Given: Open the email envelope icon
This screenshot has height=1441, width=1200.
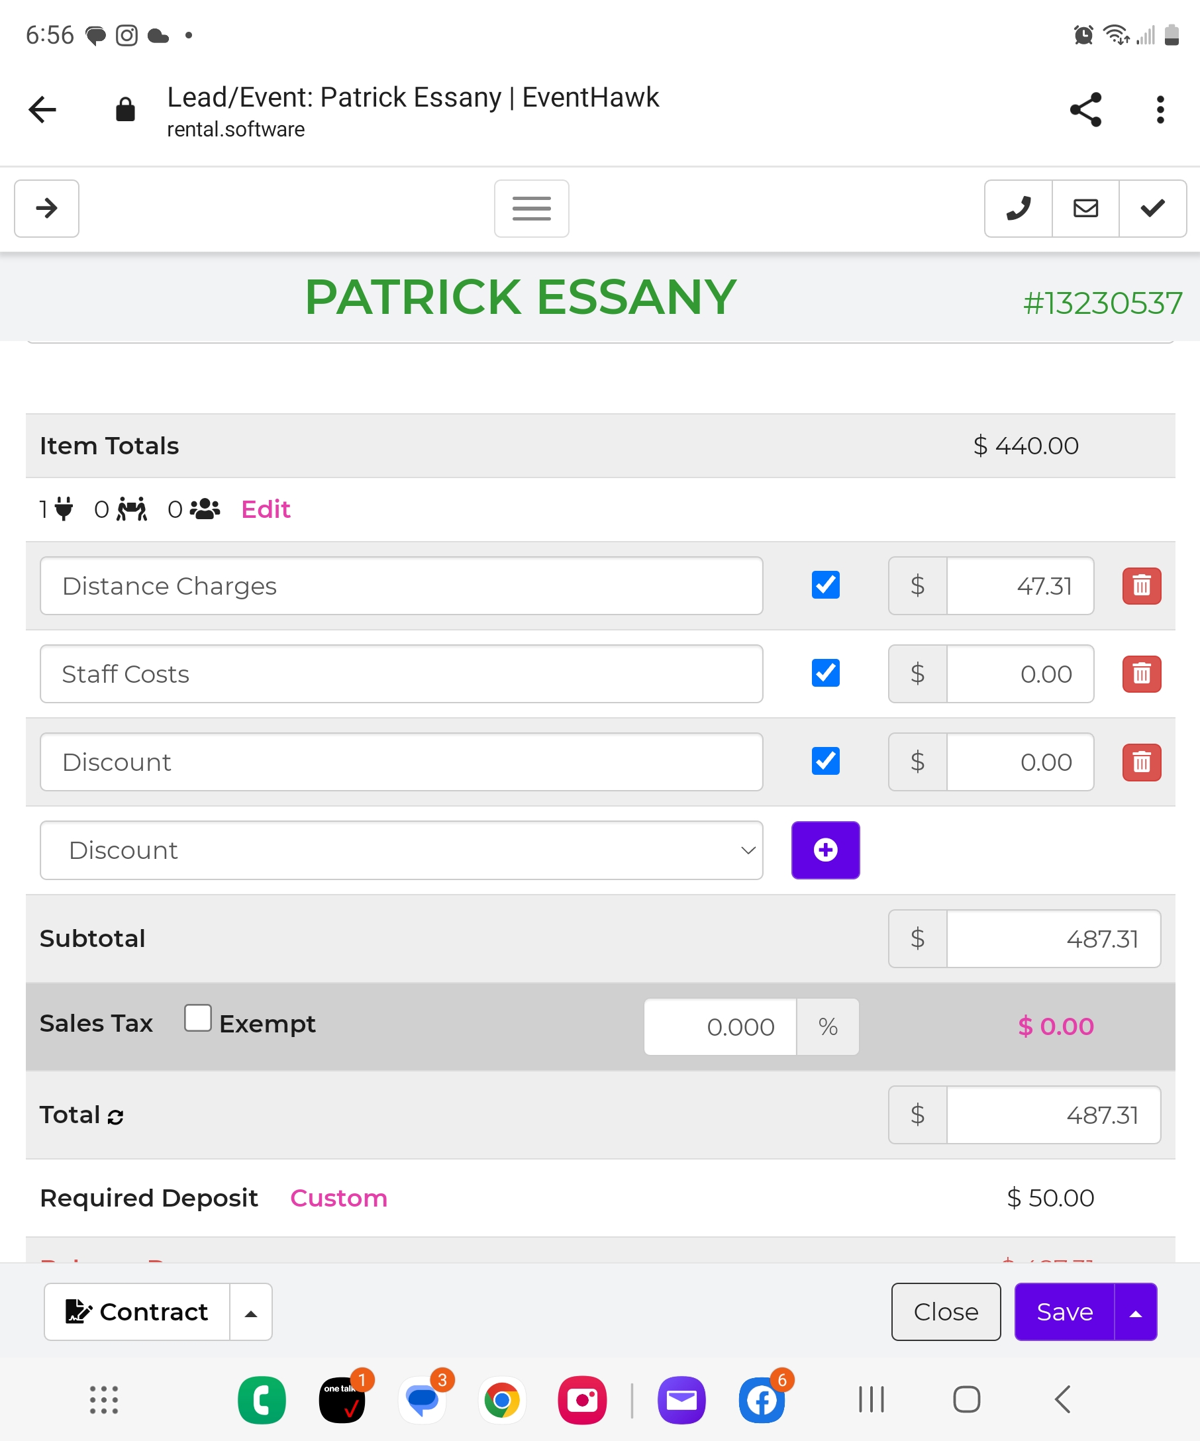Looking at the screenshot, I should [x=1085, y=208].
